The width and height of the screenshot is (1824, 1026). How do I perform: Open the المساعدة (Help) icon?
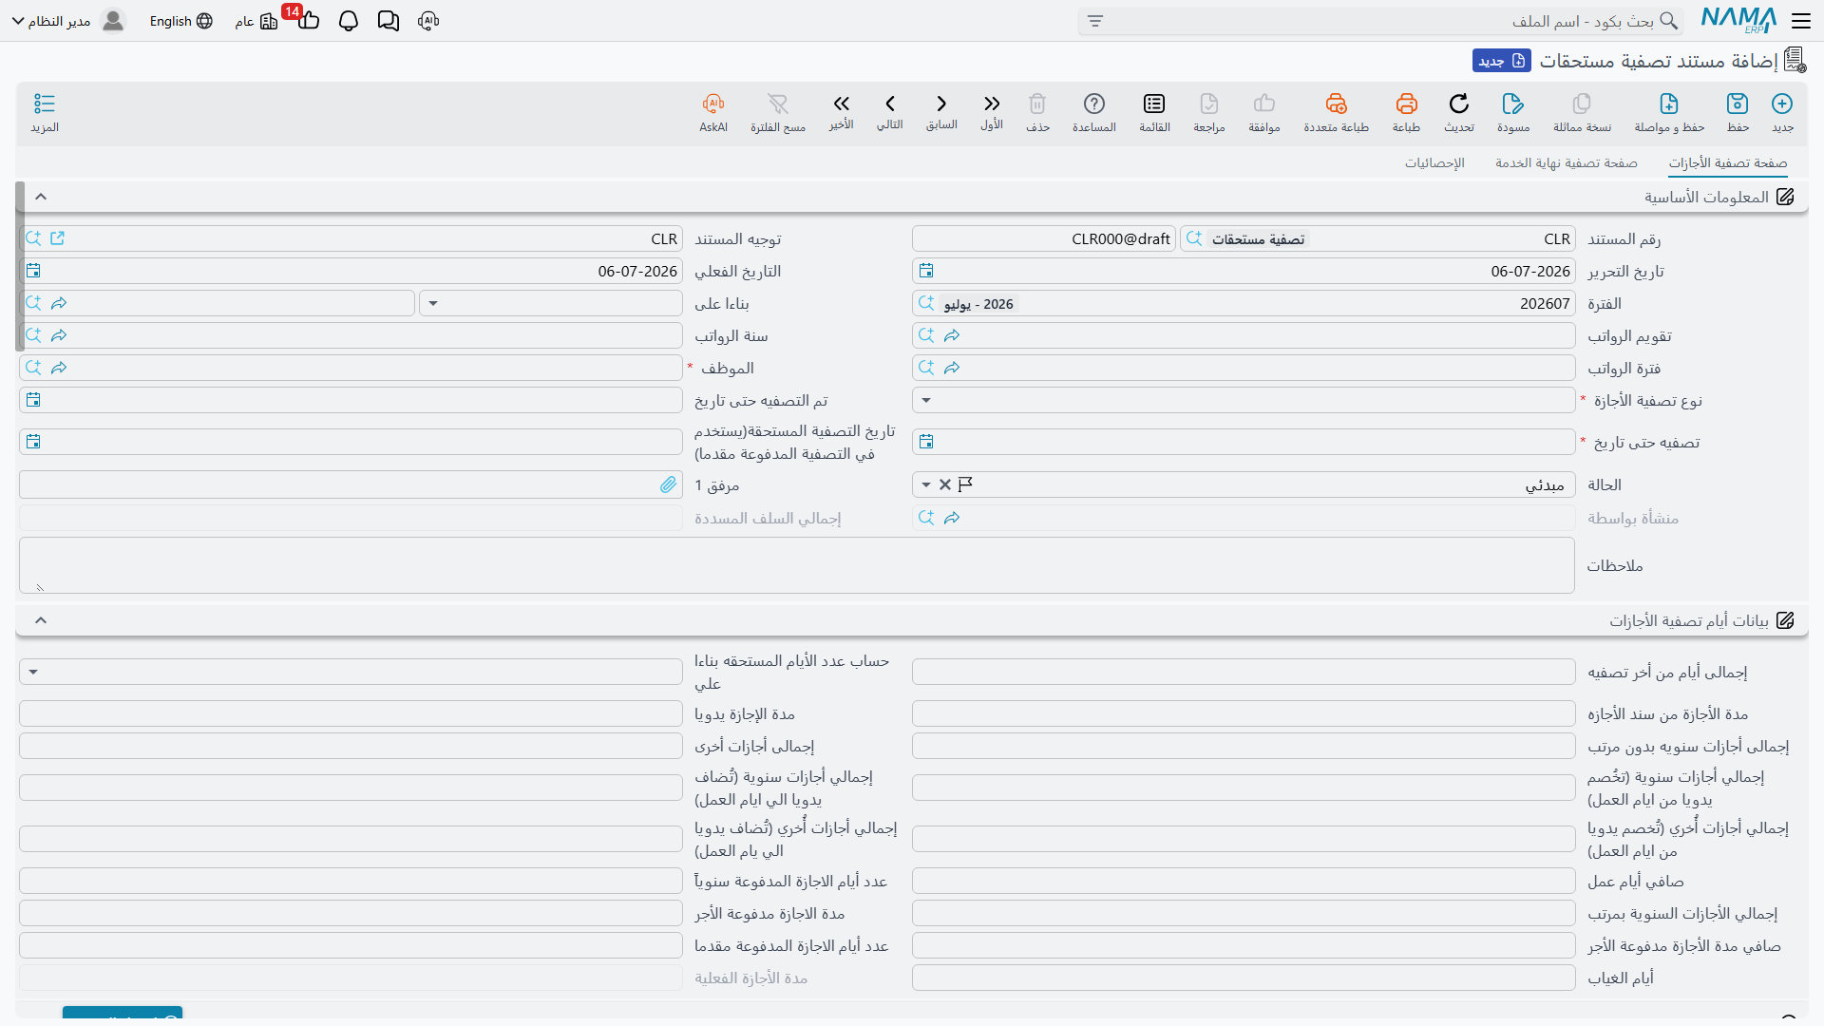1094,104
